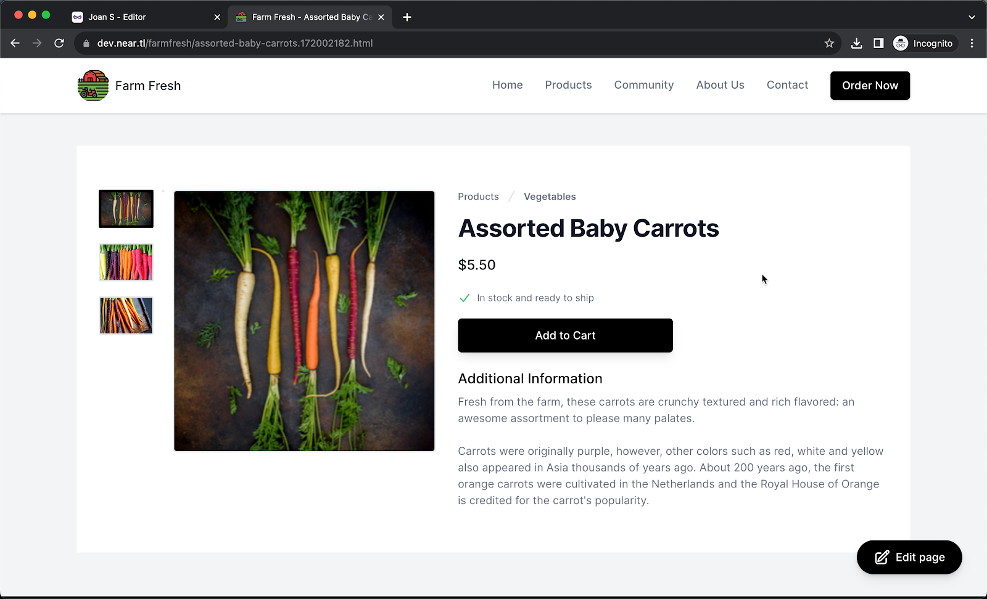This screenshot has width=987, height=599.
Task: Click the Order Now button
Action: pos(870,86)
